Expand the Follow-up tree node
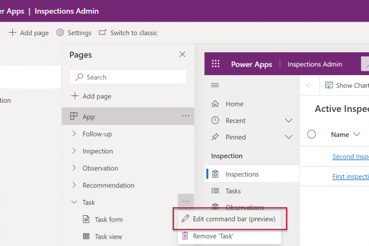 coord(74,133)
